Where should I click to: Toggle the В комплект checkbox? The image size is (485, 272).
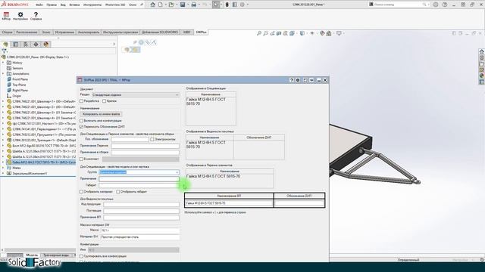click(x=82, y=159)
